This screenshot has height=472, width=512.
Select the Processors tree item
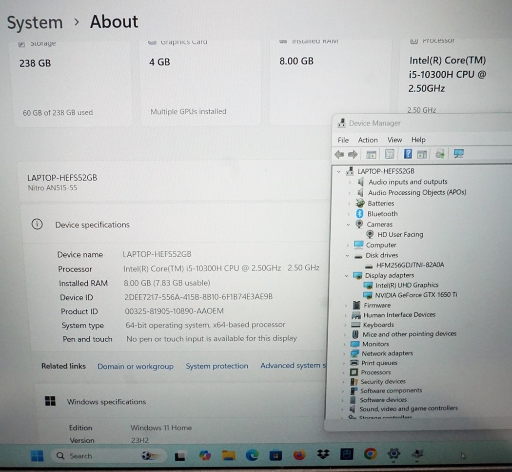click(375, 372)
